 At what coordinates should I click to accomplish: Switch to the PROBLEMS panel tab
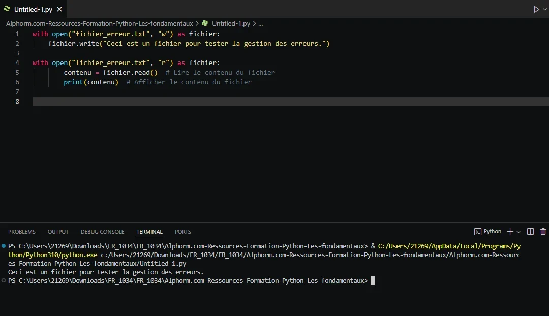tap(22, 232)
